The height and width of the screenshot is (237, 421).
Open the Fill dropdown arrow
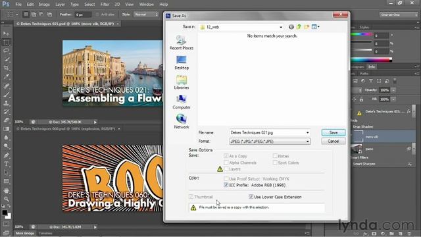tap(393, 99)
